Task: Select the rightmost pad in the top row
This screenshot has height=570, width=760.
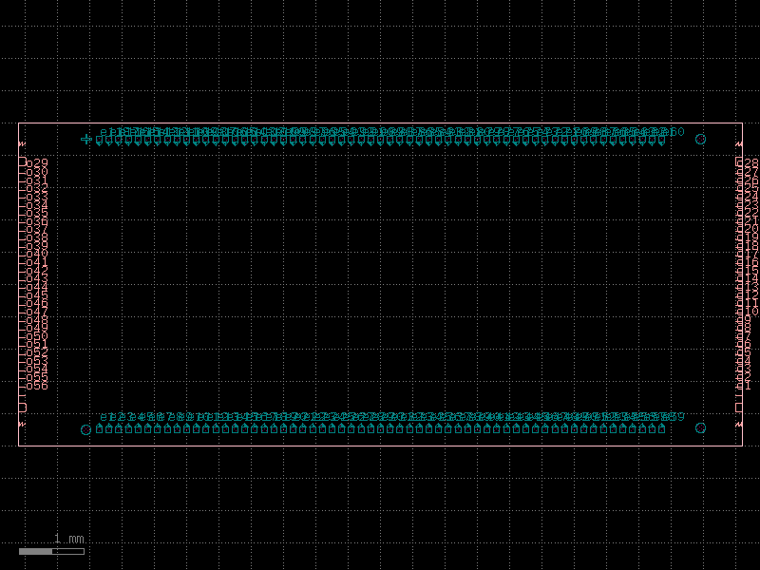Action: pos(662,141)
